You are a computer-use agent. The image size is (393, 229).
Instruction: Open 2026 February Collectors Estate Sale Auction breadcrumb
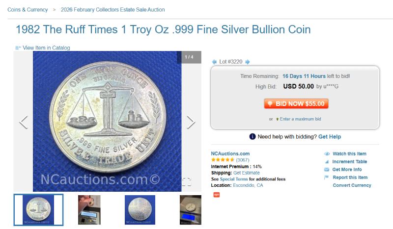[x=113, y=10]
